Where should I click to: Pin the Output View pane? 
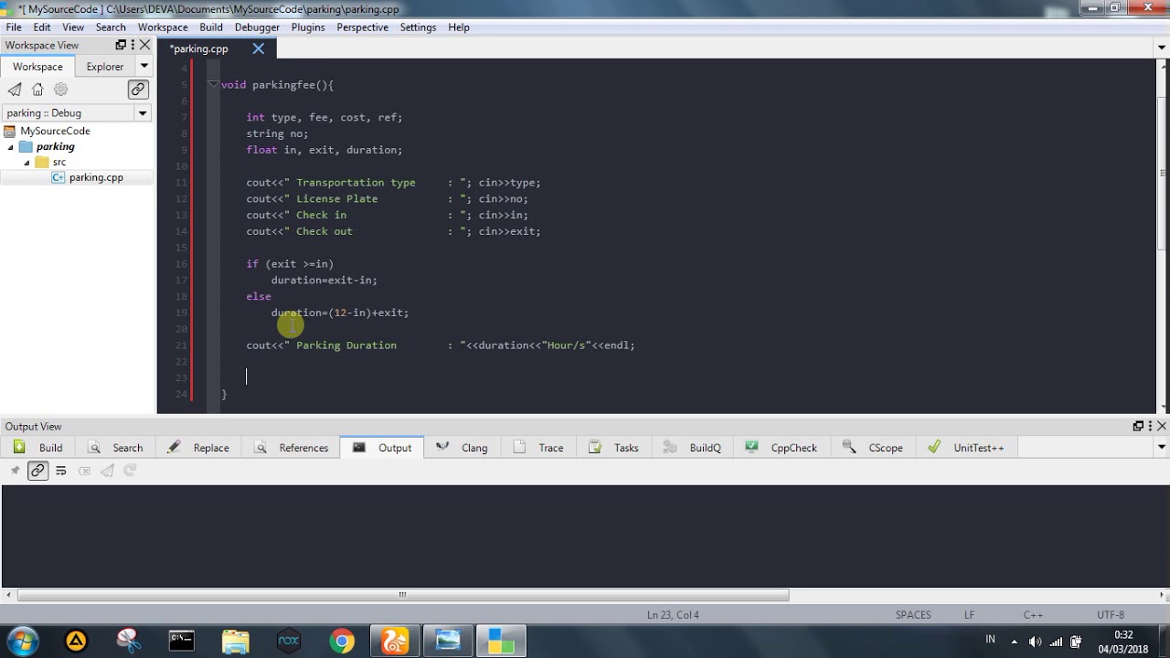pos(15,471)
